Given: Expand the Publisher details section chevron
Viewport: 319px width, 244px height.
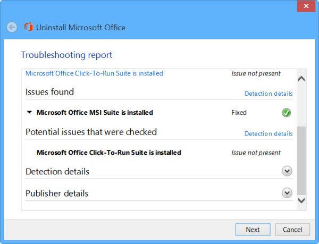Looking at the screenshot, I should 287,193.
